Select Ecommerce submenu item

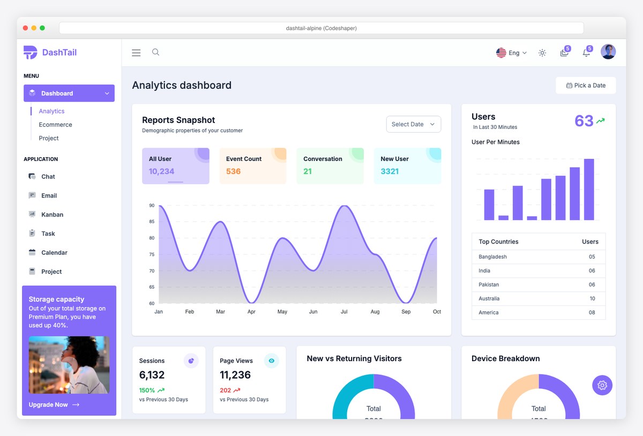coord(55,125)
